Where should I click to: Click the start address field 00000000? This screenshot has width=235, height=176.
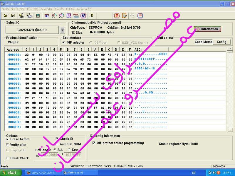tap(50, 155)
